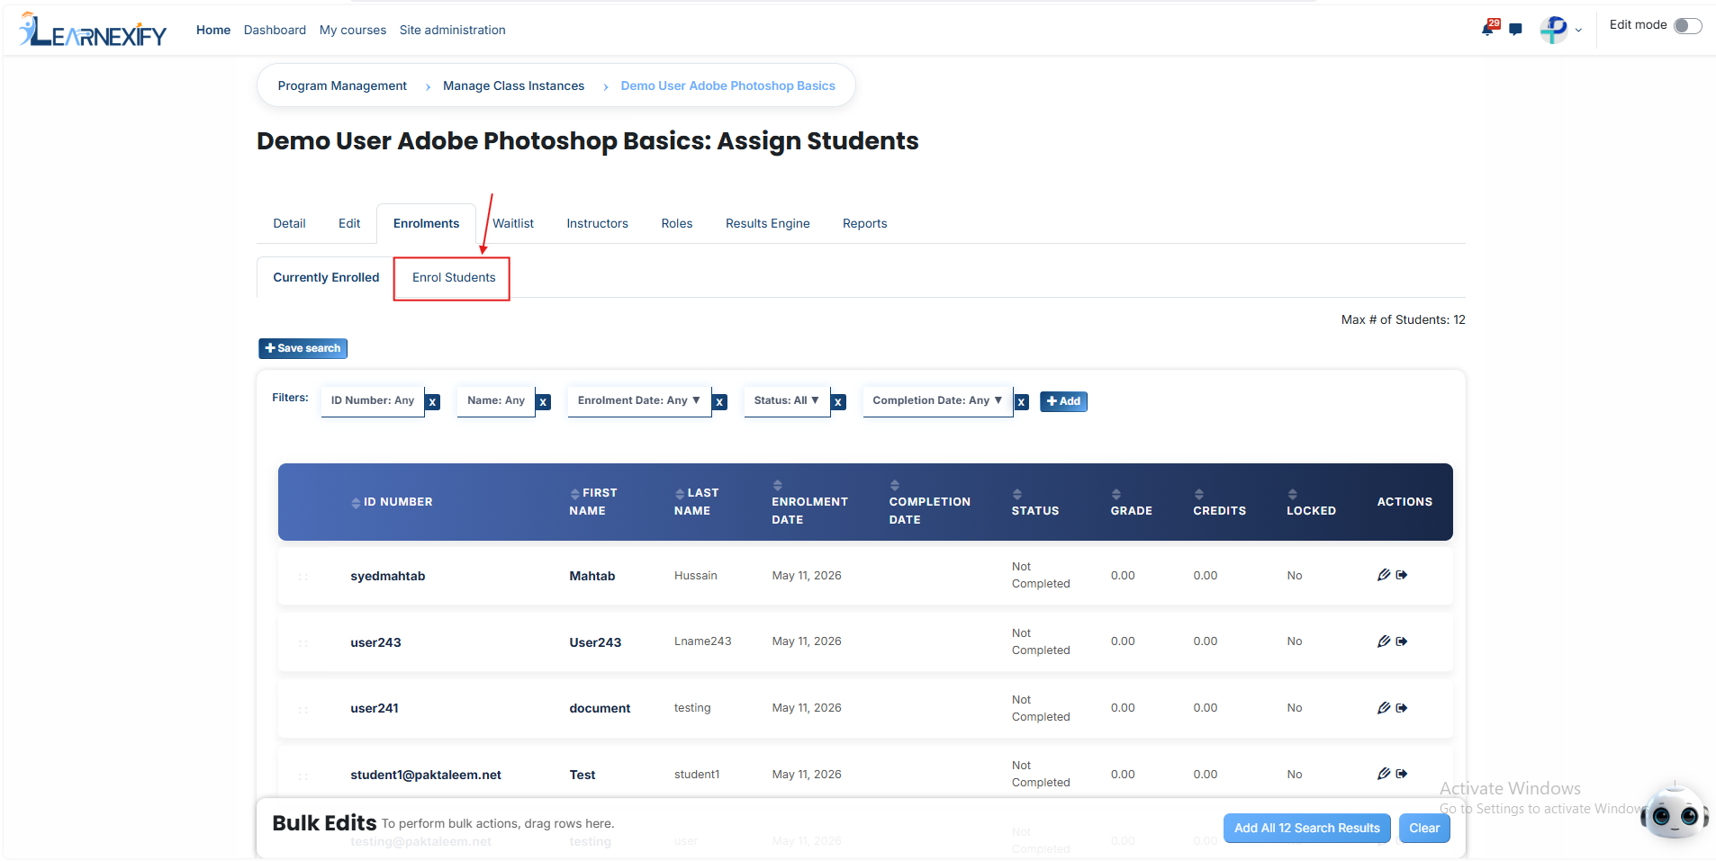The height and width of the screenshot is (861, 1716).
Task: Remove the Name filter
Action: tap(544, 402)
